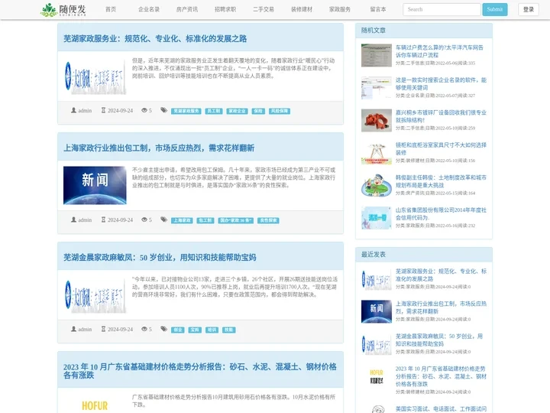Focus the Search input field
The height and width of the screenshot is (413, 550).
point(442,9)
